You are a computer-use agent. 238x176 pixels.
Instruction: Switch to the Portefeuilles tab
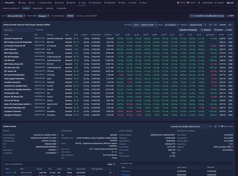62,8
